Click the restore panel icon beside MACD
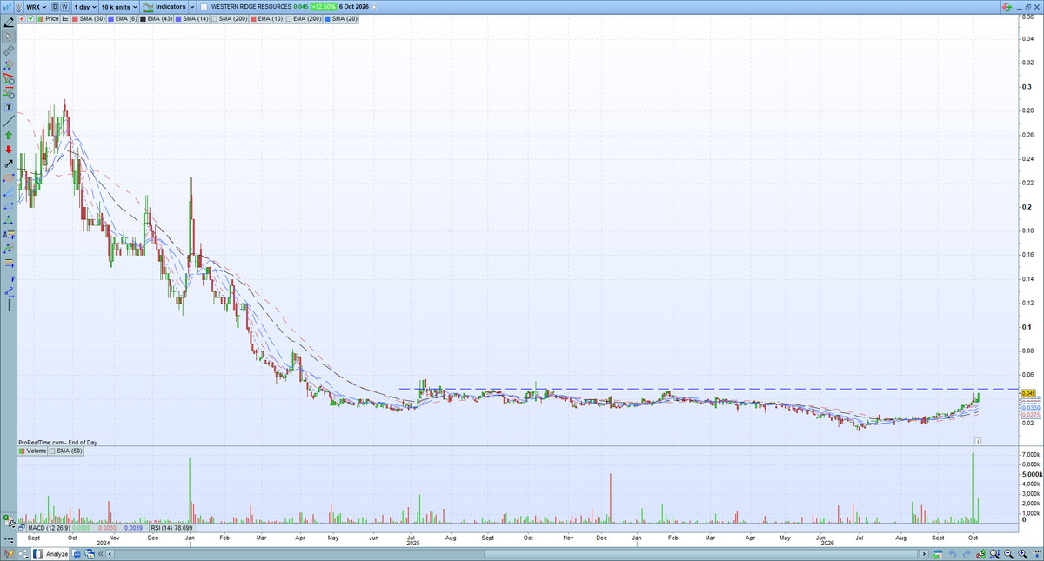 pyautogui.click(x=22, y=528)
